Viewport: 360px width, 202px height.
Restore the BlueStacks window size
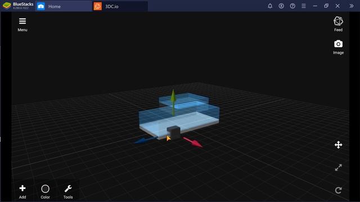[326, 6]
